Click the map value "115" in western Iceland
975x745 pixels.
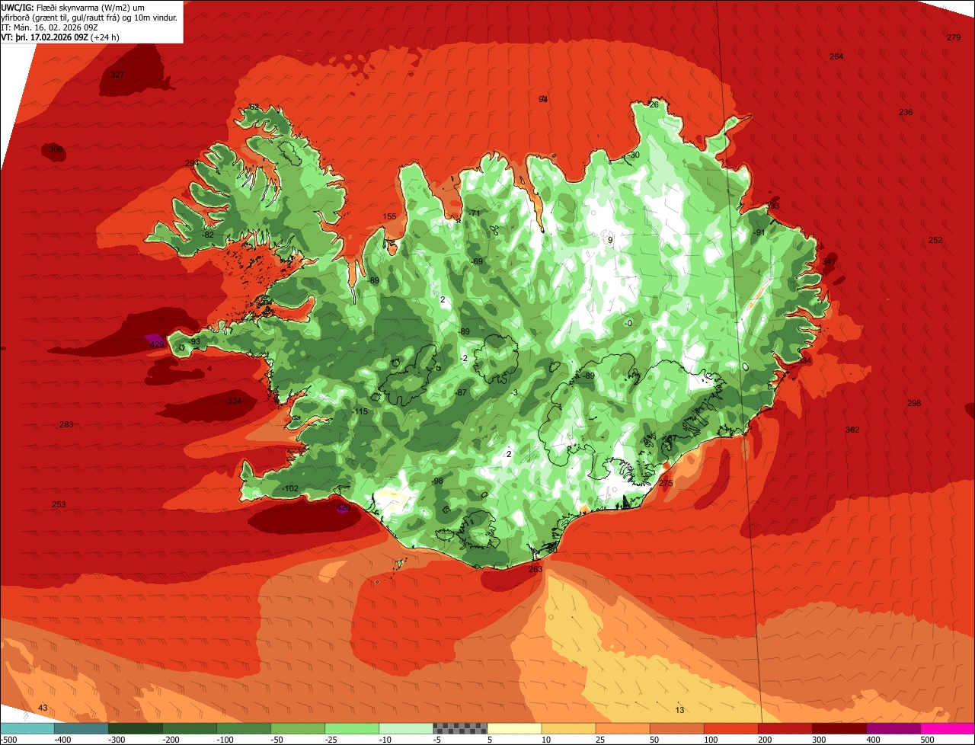coord(361,411)
